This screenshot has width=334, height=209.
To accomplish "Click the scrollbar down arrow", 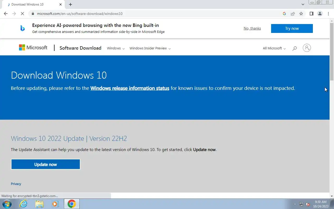I will (x=332, y=196).
